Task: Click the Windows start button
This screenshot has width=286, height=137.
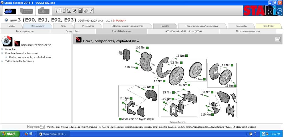Action: pos(10,134)
